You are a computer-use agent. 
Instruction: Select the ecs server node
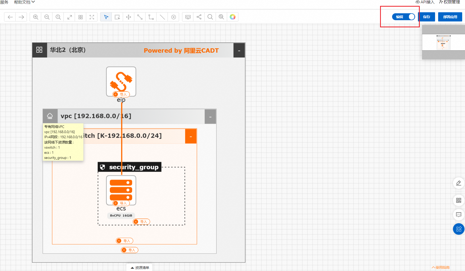(x=121, y=190)
